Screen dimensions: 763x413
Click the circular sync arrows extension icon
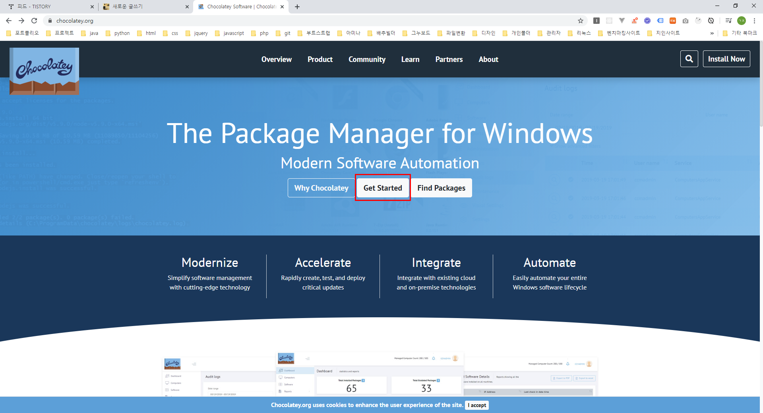click(711, 21)
